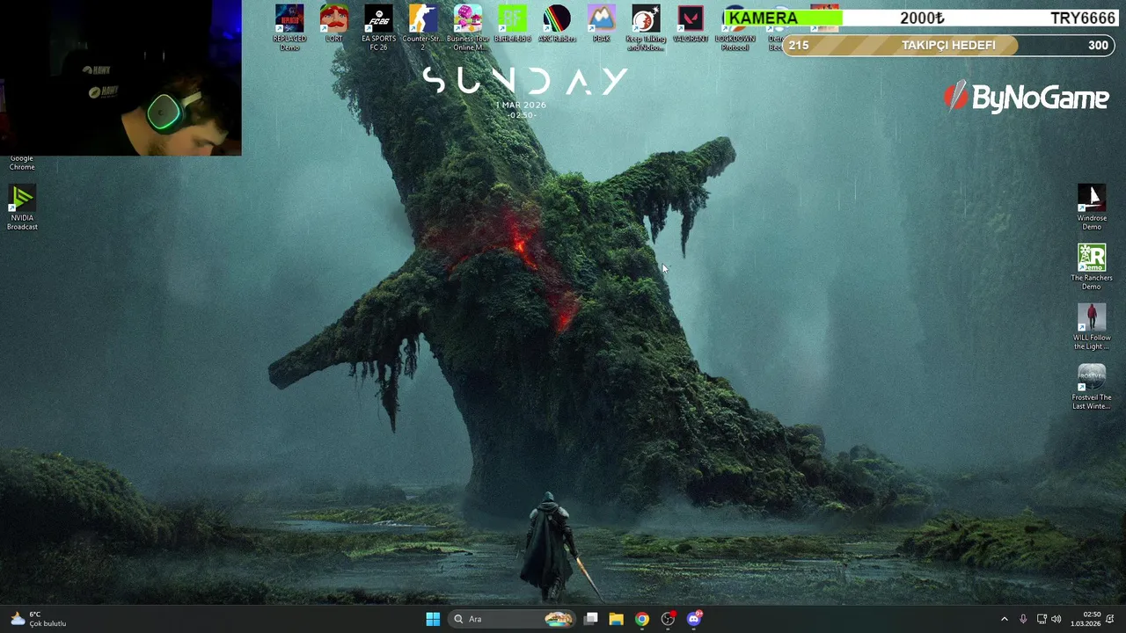
Task: Launch the LORT game shortcut
Action: click(334, 24)
